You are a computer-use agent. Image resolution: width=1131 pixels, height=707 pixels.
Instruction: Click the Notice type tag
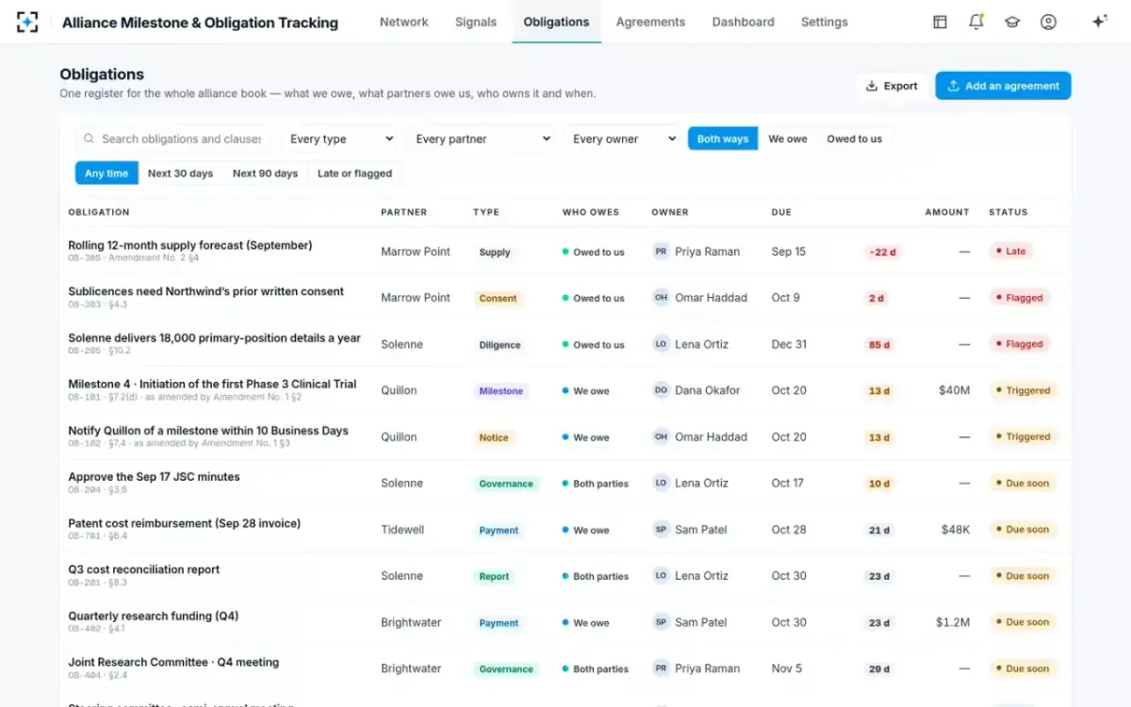[x=493, y=437]
